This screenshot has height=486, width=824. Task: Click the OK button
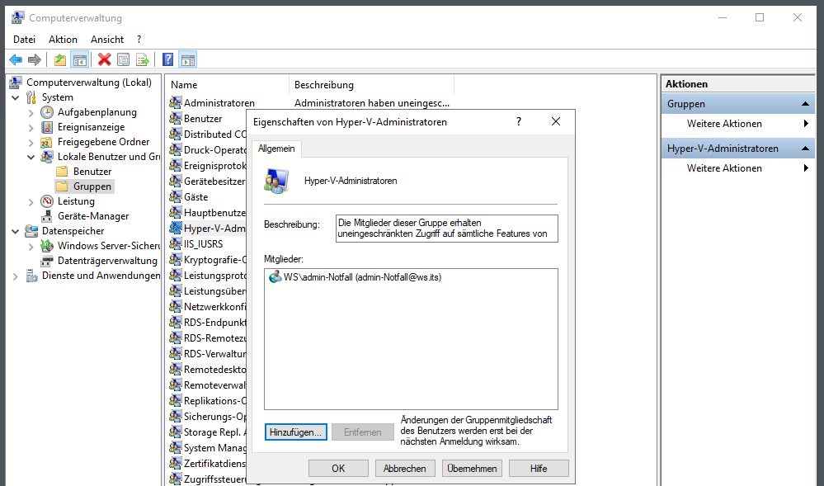click(x=338, y=468)
